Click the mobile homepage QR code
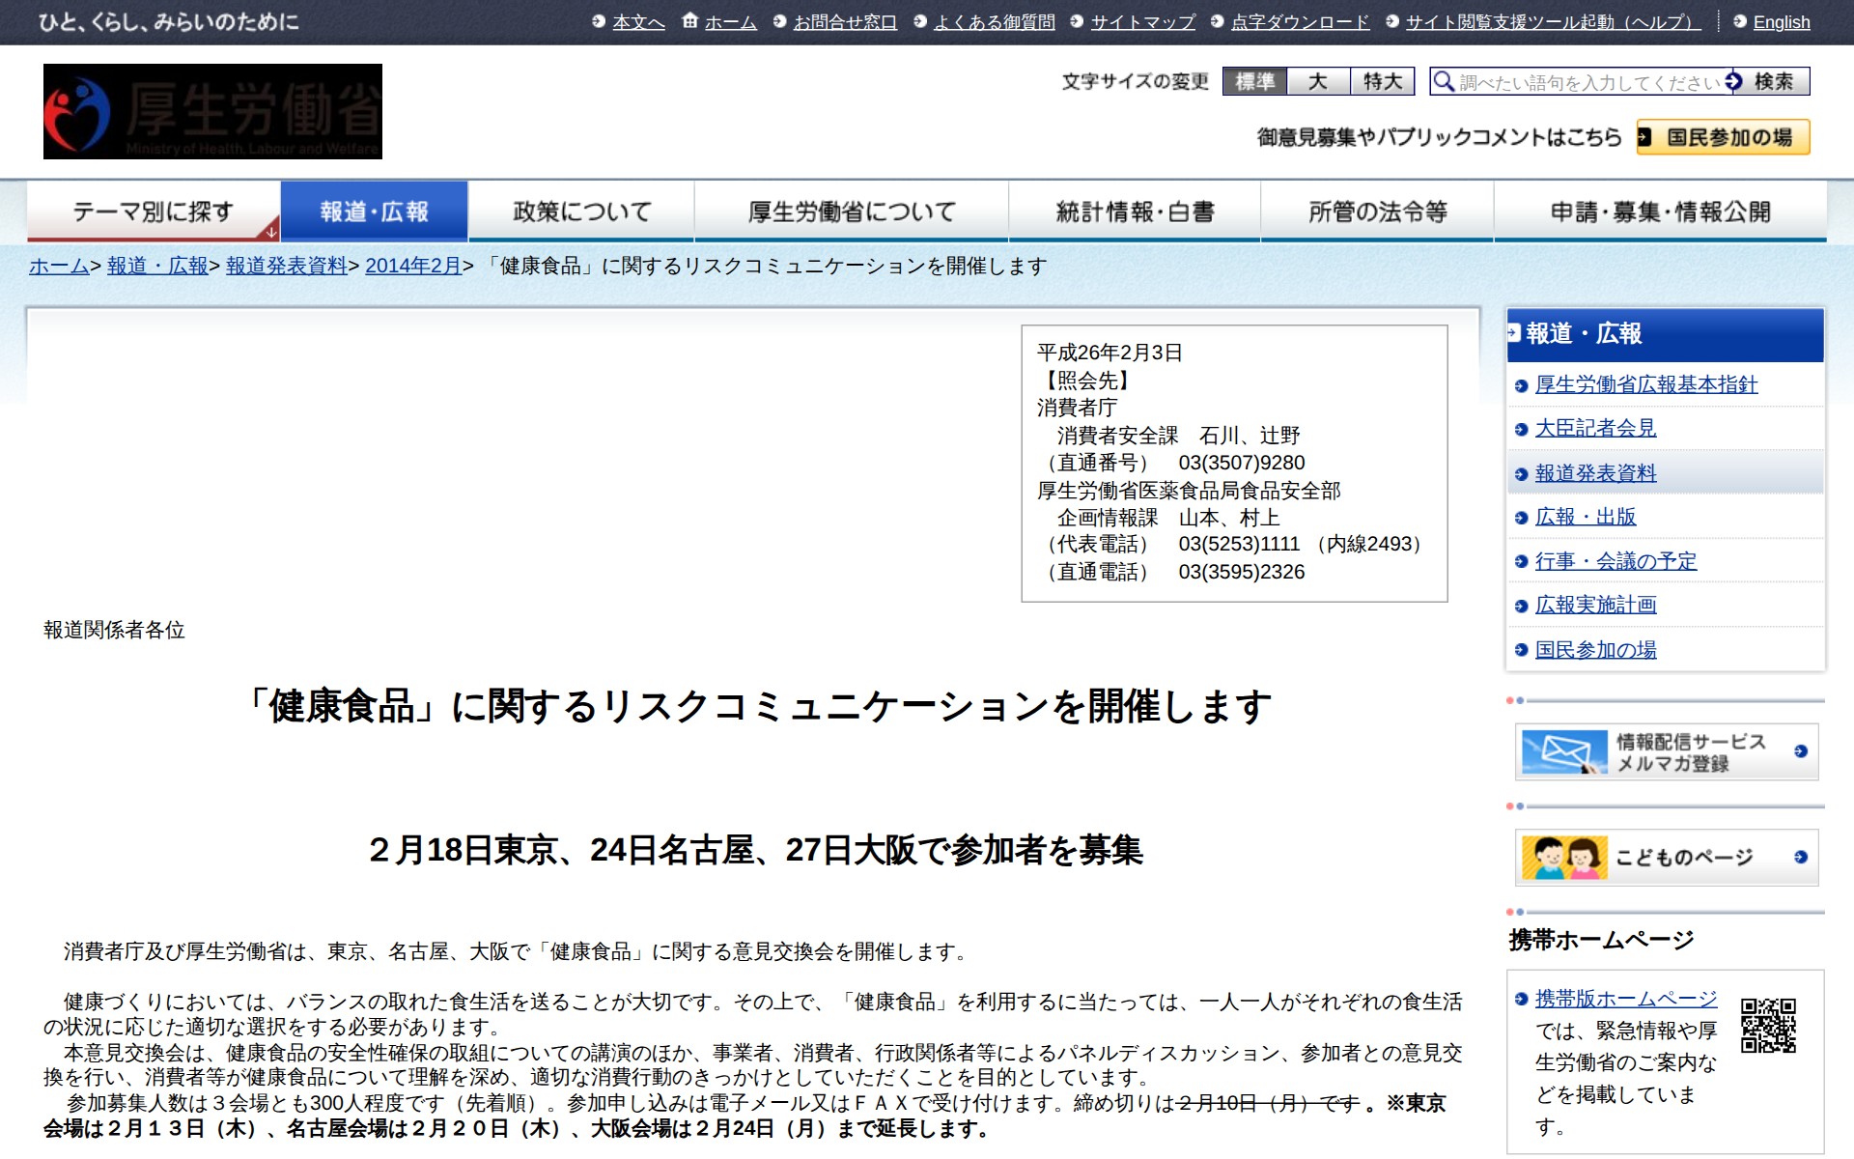This screenshot has height=1159, width=1854. point(1768,1026)
